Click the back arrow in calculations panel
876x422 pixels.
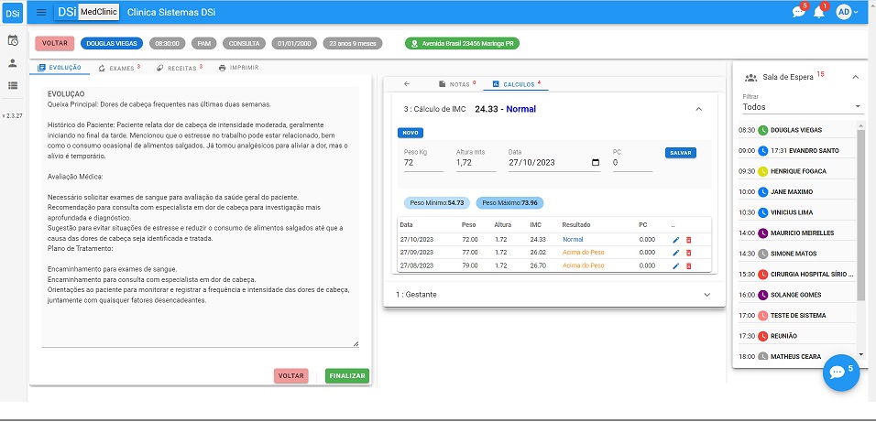click(407, 84)
